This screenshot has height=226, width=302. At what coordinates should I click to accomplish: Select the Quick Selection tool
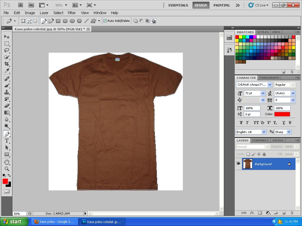click(7, 57)
